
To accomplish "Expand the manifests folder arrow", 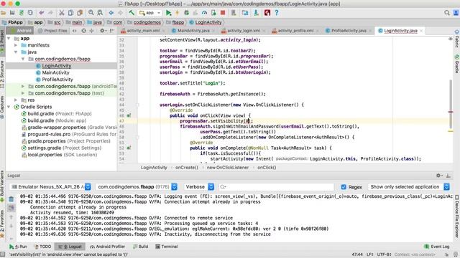I will [16, 45].
